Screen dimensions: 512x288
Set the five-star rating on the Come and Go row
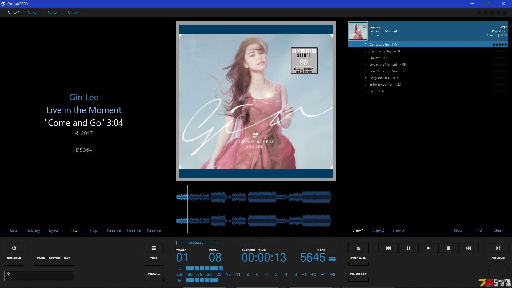pyautogui.click(x=500, y=45)
